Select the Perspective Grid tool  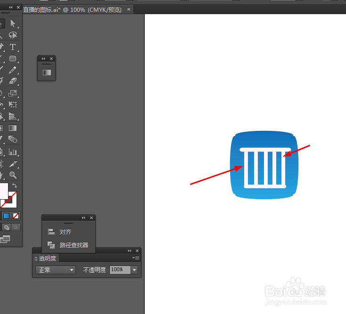point(13,116)
